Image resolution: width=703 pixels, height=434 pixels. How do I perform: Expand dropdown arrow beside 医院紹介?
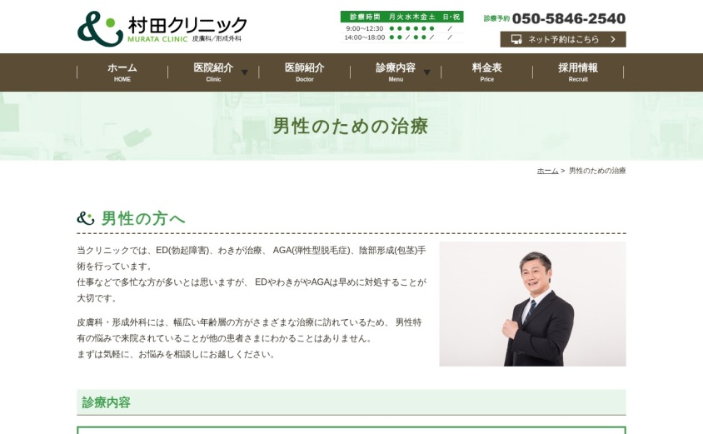(x=245, y=72)
